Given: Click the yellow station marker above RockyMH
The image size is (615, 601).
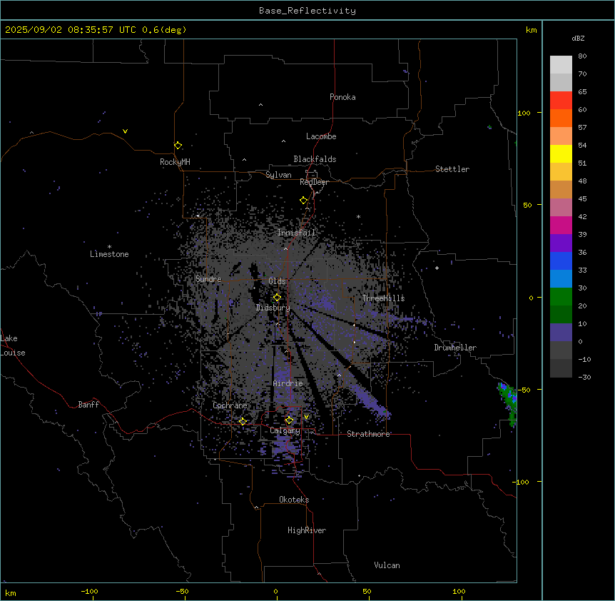Looking at the screenshot, I should click(178, 146).
